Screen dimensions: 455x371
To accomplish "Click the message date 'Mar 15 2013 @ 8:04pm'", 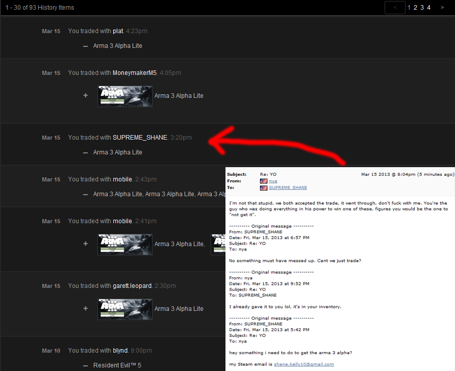I will (389, 174).
